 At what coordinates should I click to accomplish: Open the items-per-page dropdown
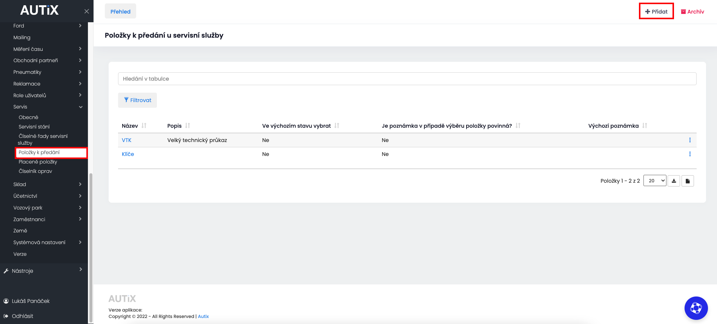pos(655,181)
